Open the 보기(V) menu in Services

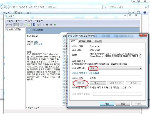[x=28, y=21]
